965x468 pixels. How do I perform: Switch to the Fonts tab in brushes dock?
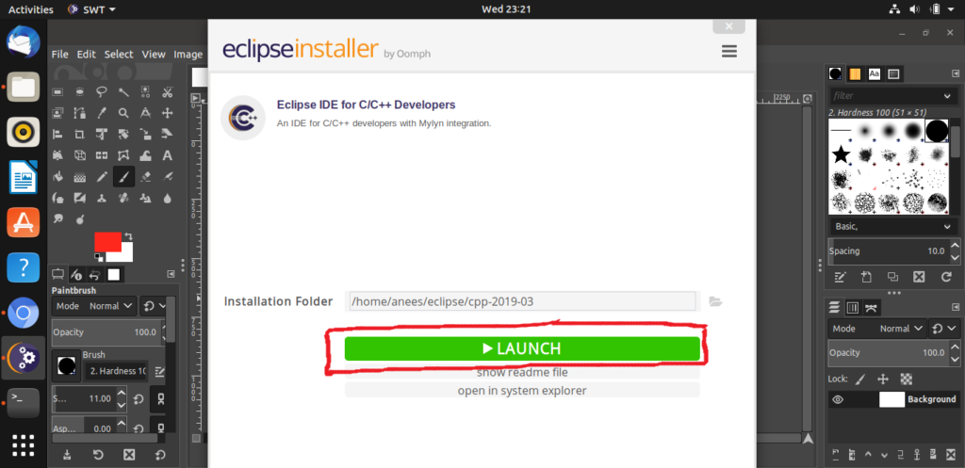click(x=874, y=73)
